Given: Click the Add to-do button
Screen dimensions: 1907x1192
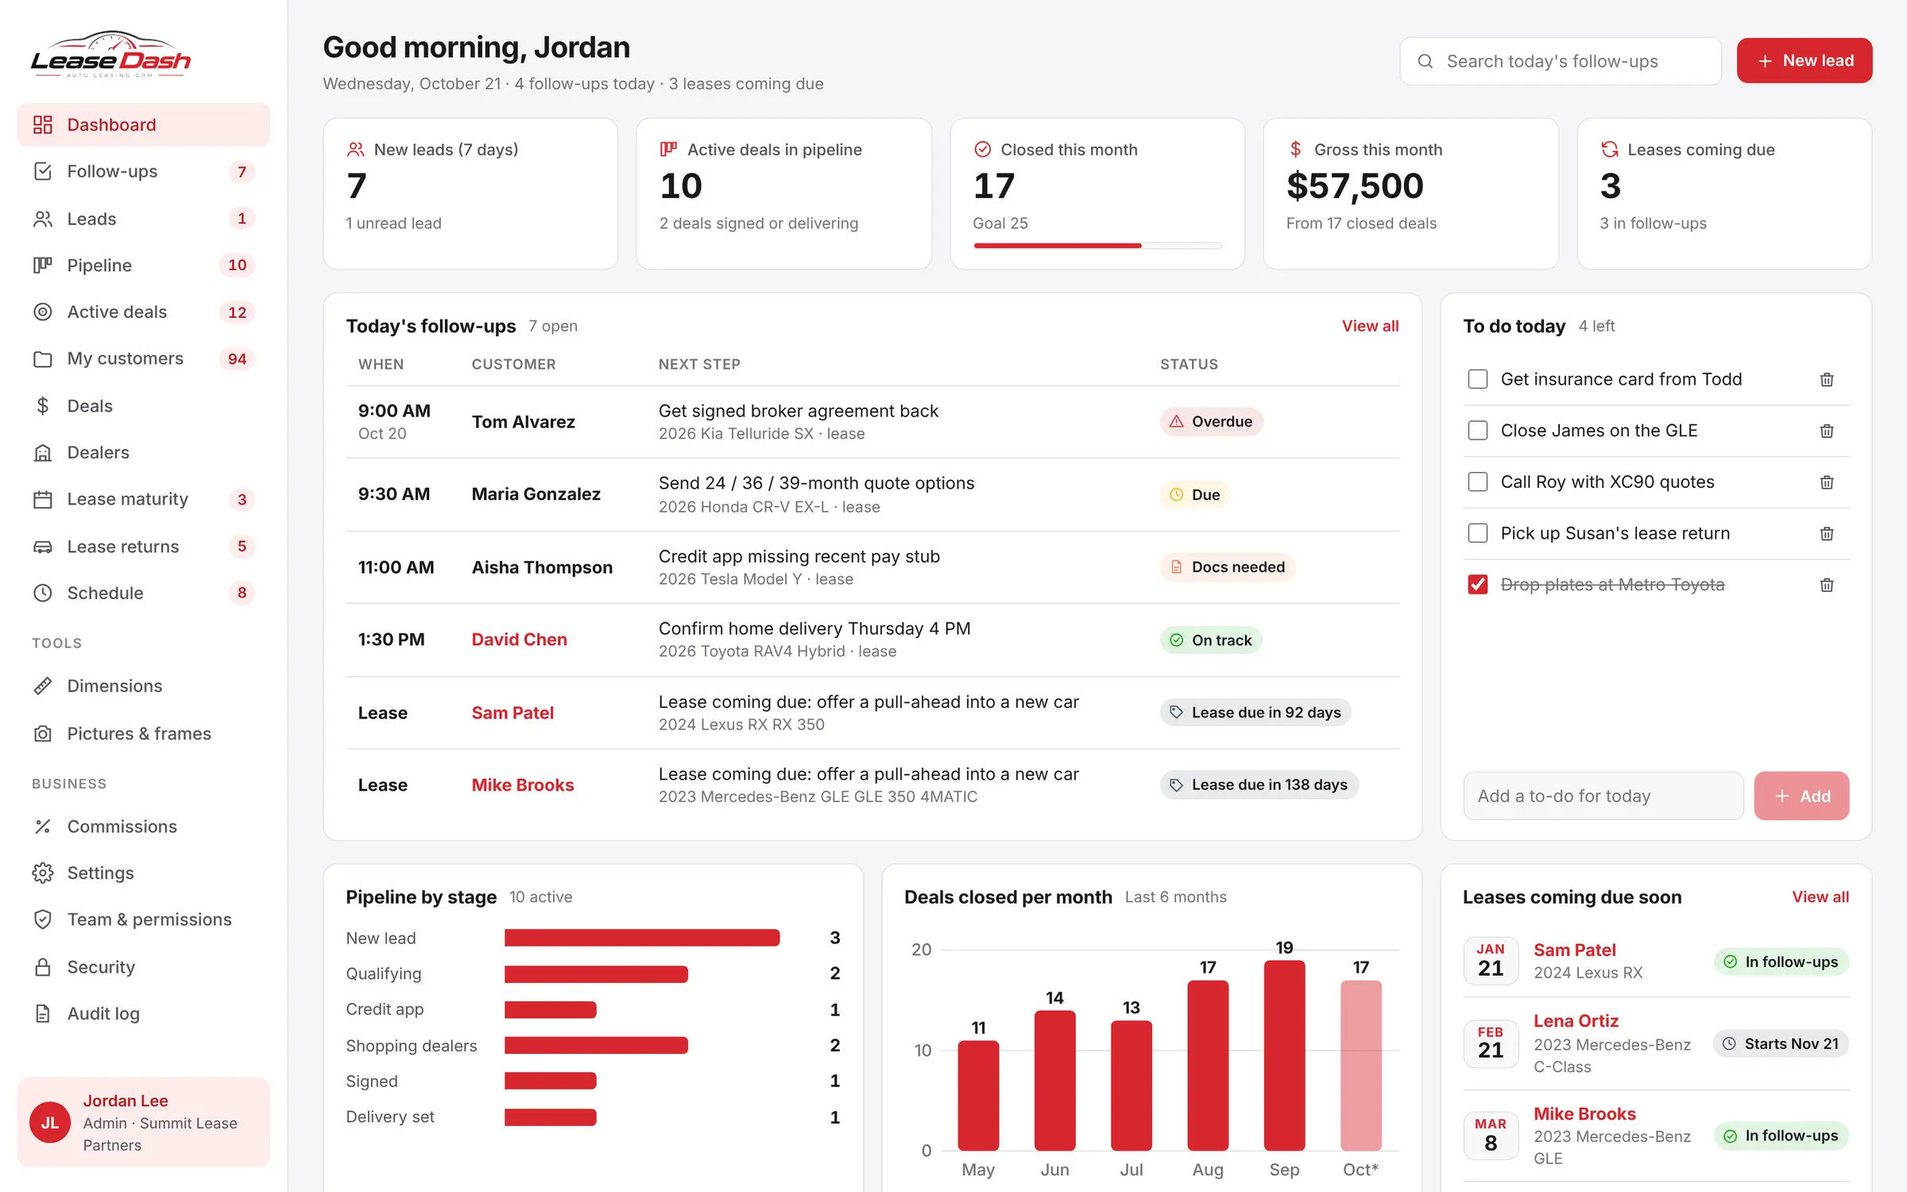Looking at the screenshot, I should pyautogui.click(x=1801, y=795).
